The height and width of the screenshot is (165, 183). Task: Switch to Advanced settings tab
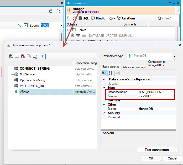coord(134,67)
